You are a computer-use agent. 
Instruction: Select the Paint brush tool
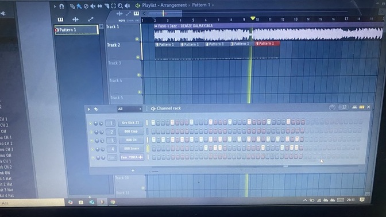pyautogui.click(x=79, y=6)
